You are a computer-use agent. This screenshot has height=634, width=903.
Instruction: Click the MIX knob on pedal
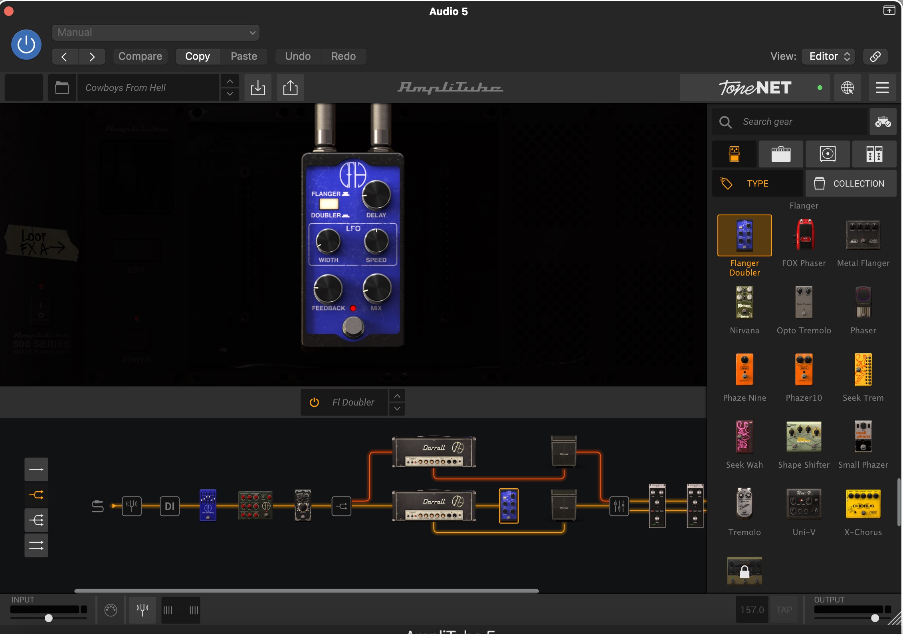click(376, 288)
